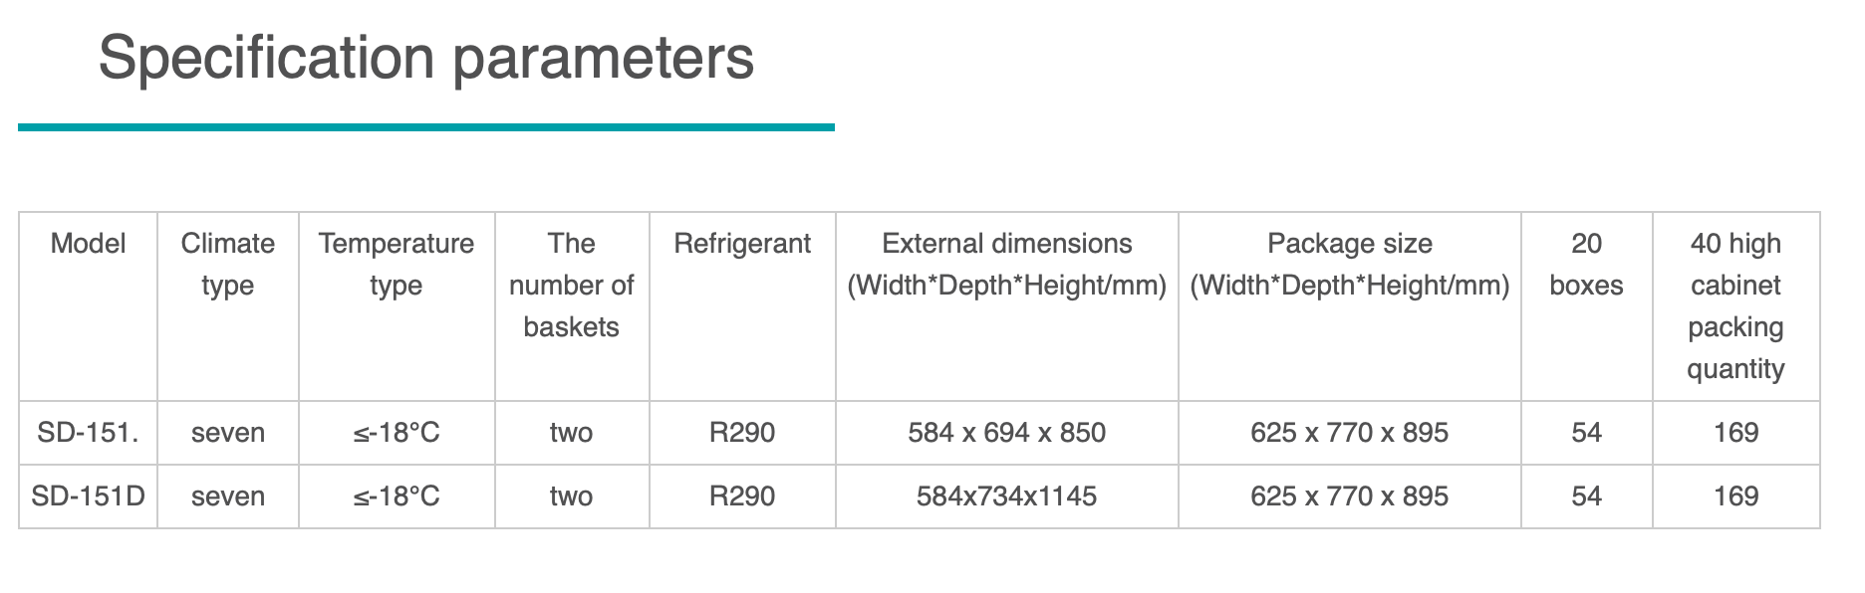1865x593 pixels.
Task: Click the Specification parameters heading
Action: coord(425,58)
